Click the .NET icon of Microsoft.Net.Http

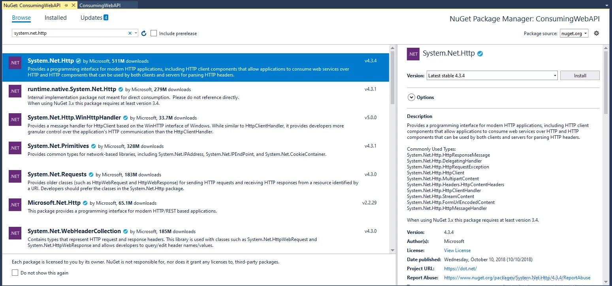coord(15,205)
